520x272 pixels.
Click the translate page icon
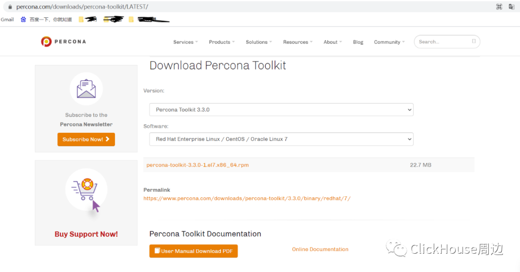511,7
